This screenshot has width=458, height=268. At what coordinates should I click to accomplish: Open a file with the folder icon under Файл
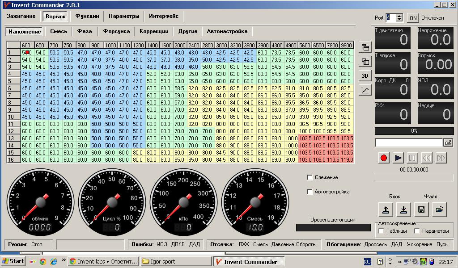point(440,209)
